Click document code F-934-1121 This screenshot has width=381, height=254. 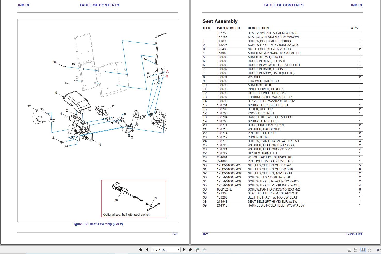point(354,234)
